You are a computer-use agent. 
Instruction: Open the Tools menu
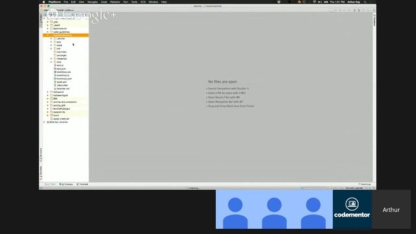(135, 2)
